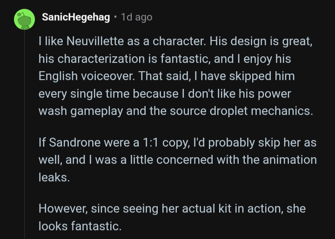
Task: Open the SanicHegehag username profile link
Action: pyautogui.click(x=76, y=17)
